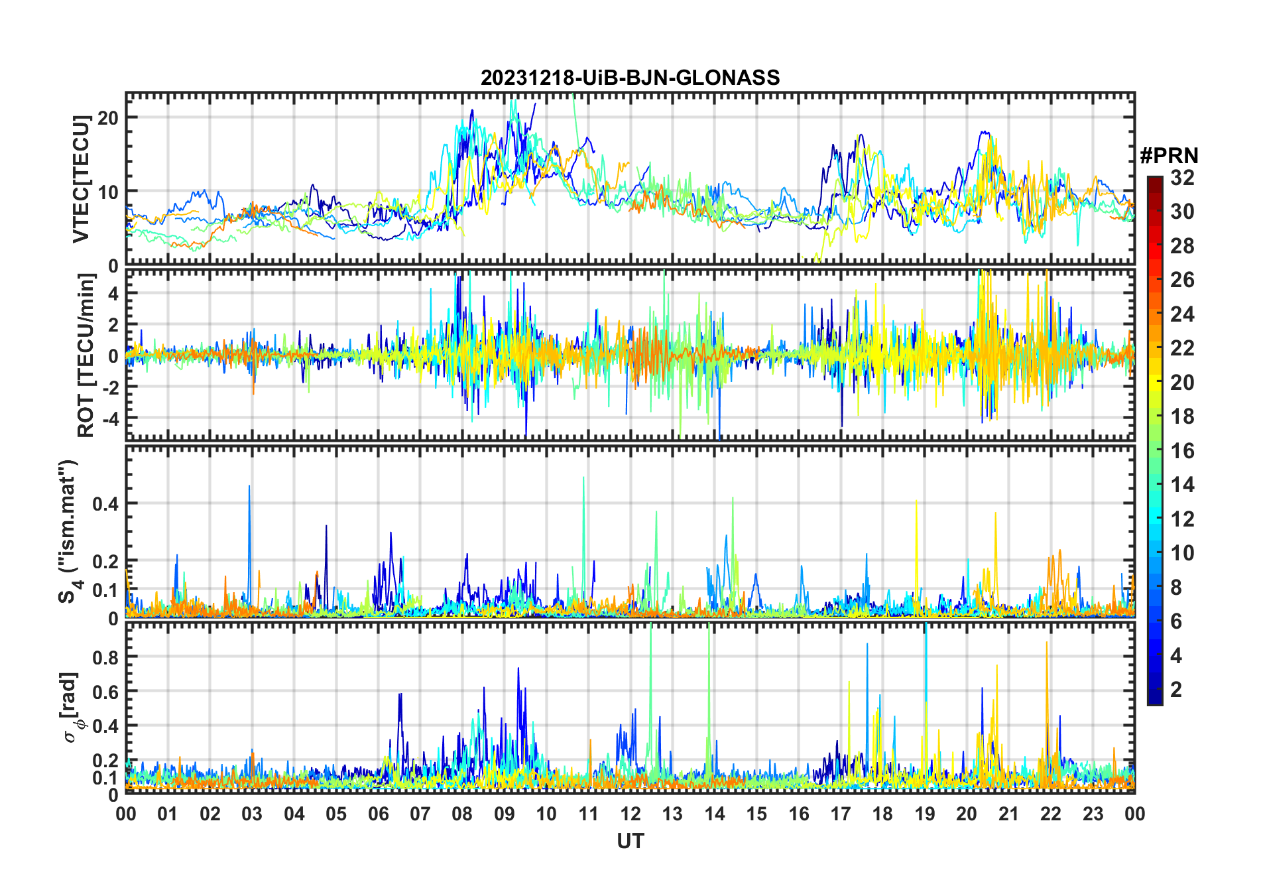Click sigma phi tick label 0.6
This screenshot has width=1261, height=882.
coord(106,692)
